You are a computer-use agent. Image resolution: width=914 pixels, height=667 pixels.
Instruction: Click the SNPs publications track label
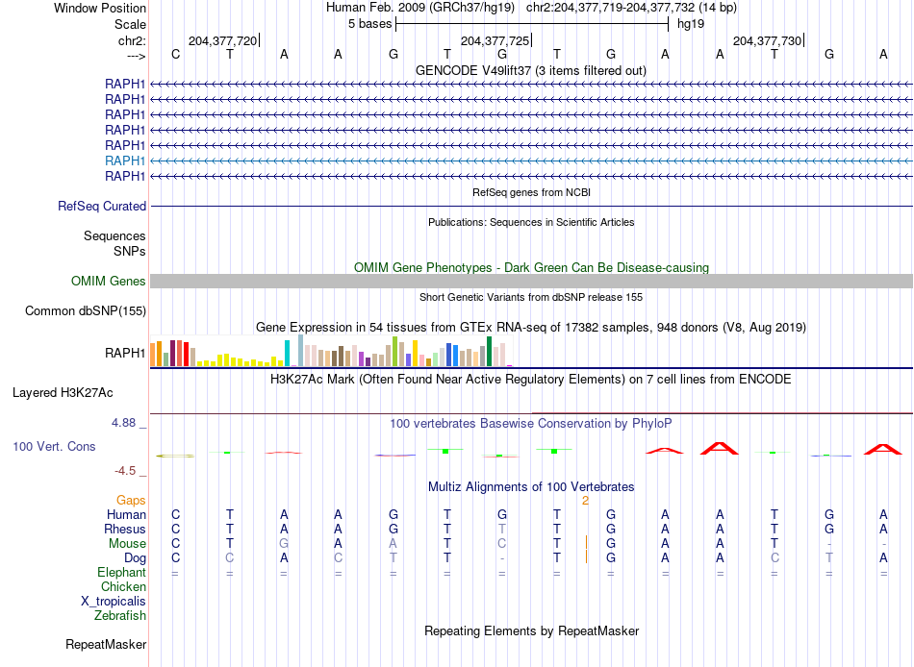(x=130, y=251)
